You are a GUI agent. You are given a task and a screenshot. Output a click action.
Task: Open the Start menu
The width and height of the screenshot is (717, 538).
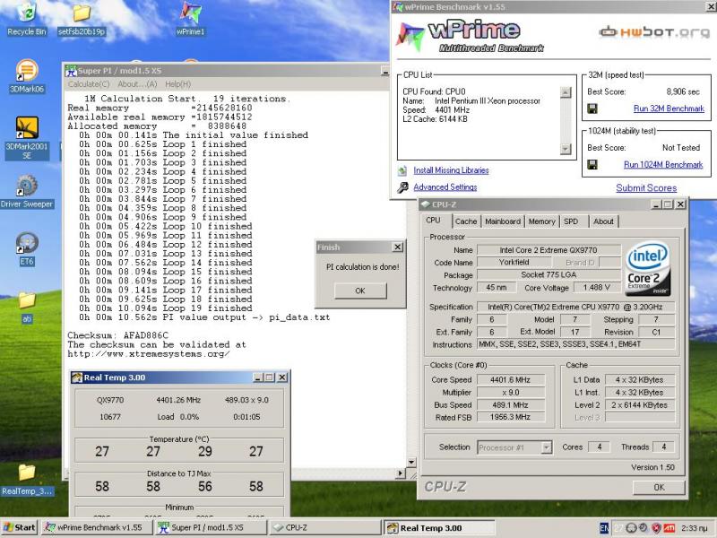pyautogui.click(x=20, y=527)
